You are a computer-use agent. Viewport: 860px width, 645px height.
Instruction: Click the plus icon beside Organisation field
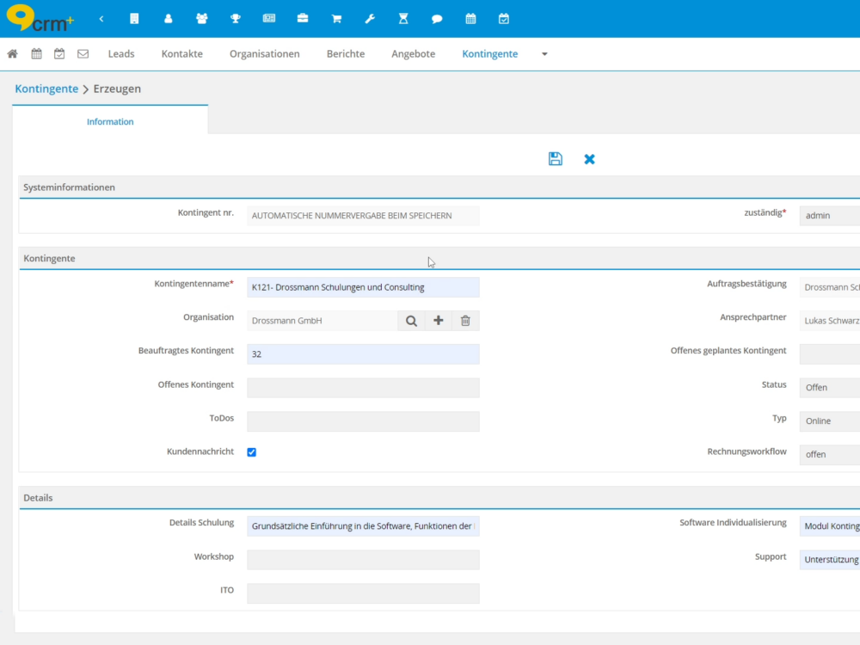tap(439, 321)
